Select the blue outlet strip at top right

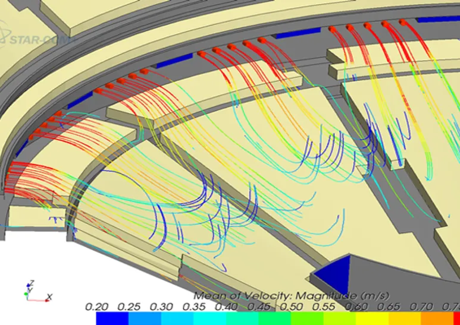point(437,20)
